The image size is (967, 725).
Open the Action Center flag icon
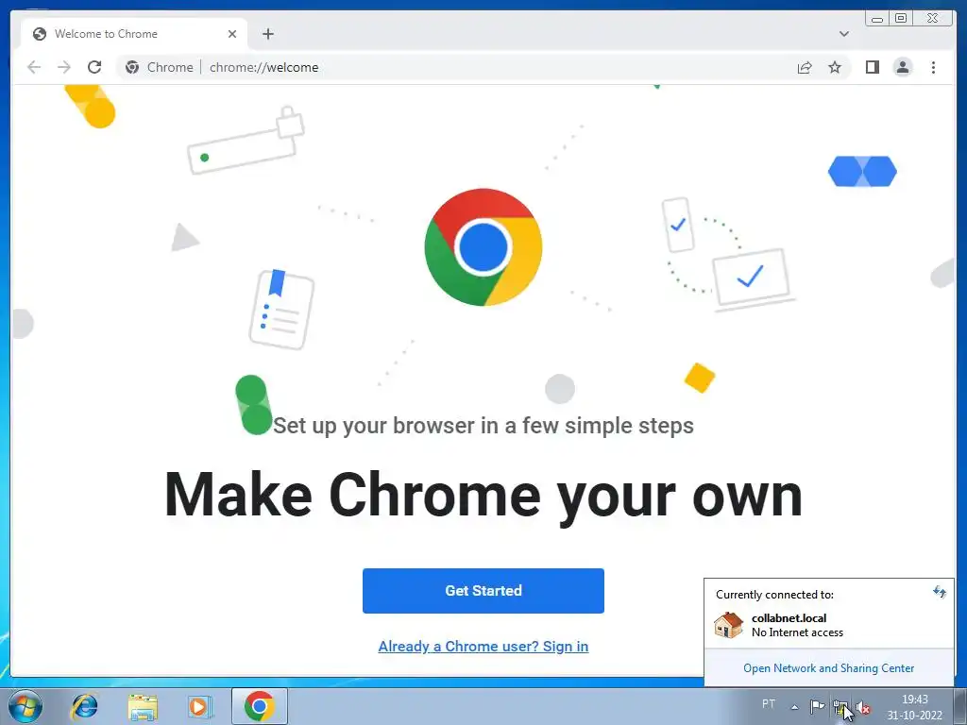tap(817, 706)
